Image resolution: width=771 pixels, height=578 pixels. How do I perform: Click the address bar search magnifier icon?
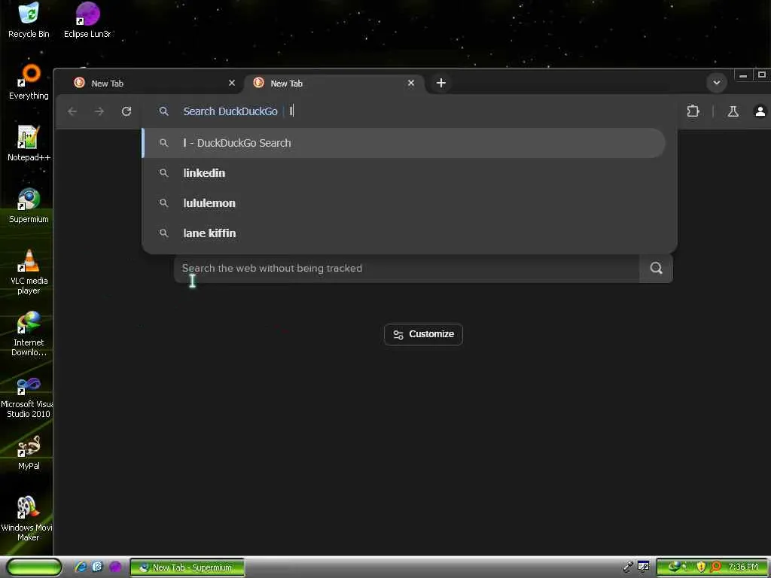(x=163, y=111)
